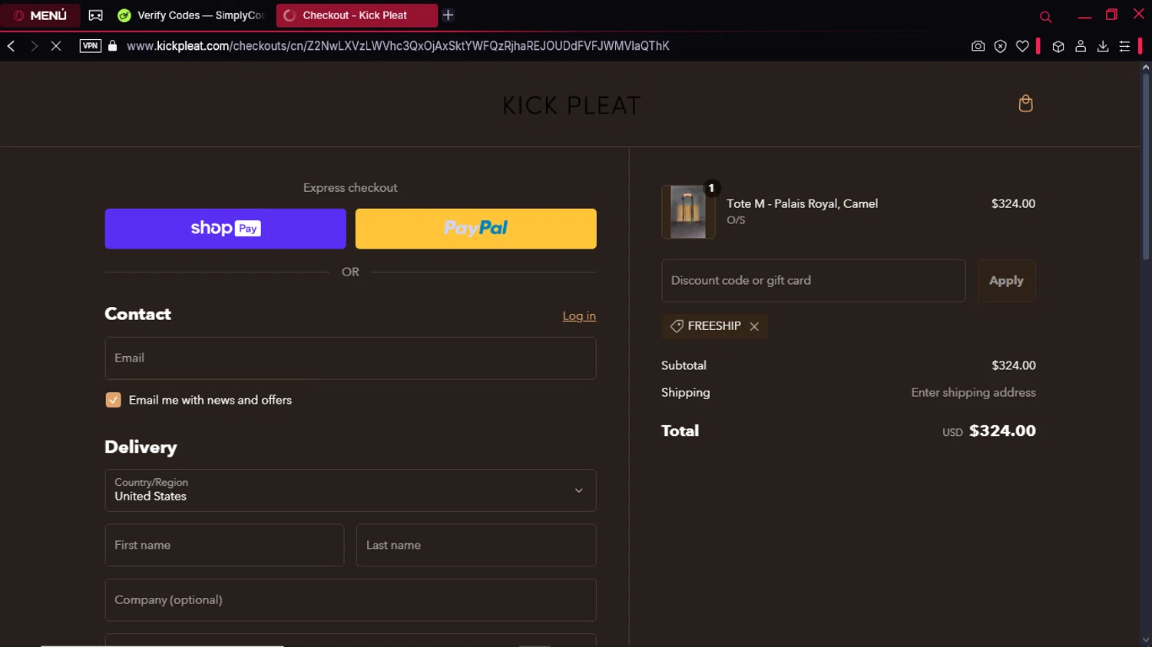Focus the Company (optional) field
This screenshot has width=1152, height=647.
pyautogui.click(x=350, y=600)
